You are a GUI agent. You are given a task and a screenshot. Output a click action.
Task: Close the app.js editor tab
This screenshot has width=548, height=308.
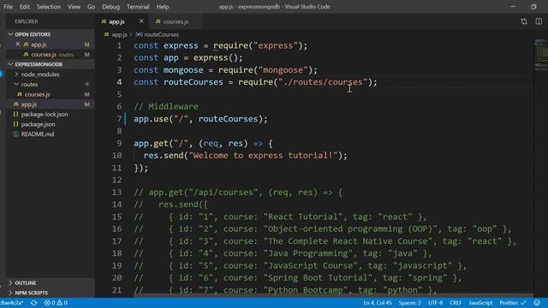pyautogui.click(x=141, y=21)
